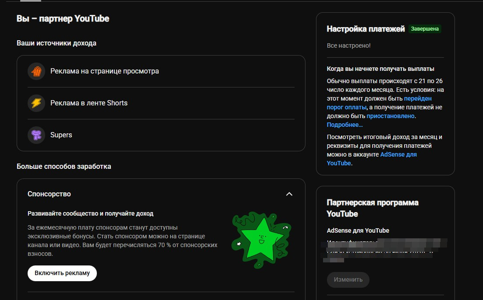Click the Ваши источники дохода heading
Screen dimensions: 483x300
pos(57,43)
